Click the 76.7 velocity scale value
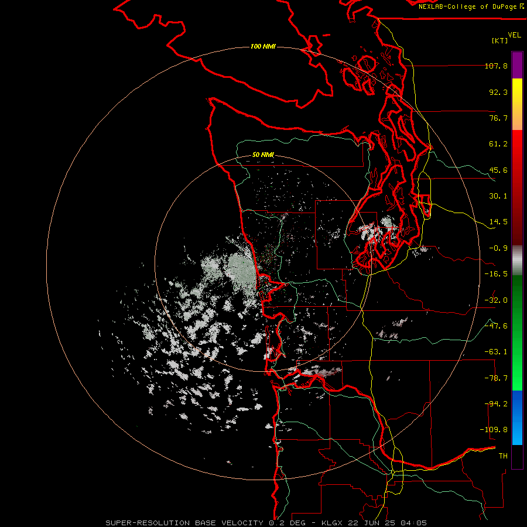This screenshot has height=527, width=527. 498,118
